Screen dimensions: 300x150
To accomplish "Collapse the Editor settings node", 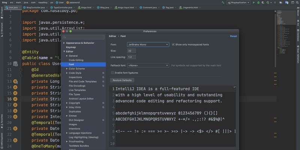I will tap(64, 51).
